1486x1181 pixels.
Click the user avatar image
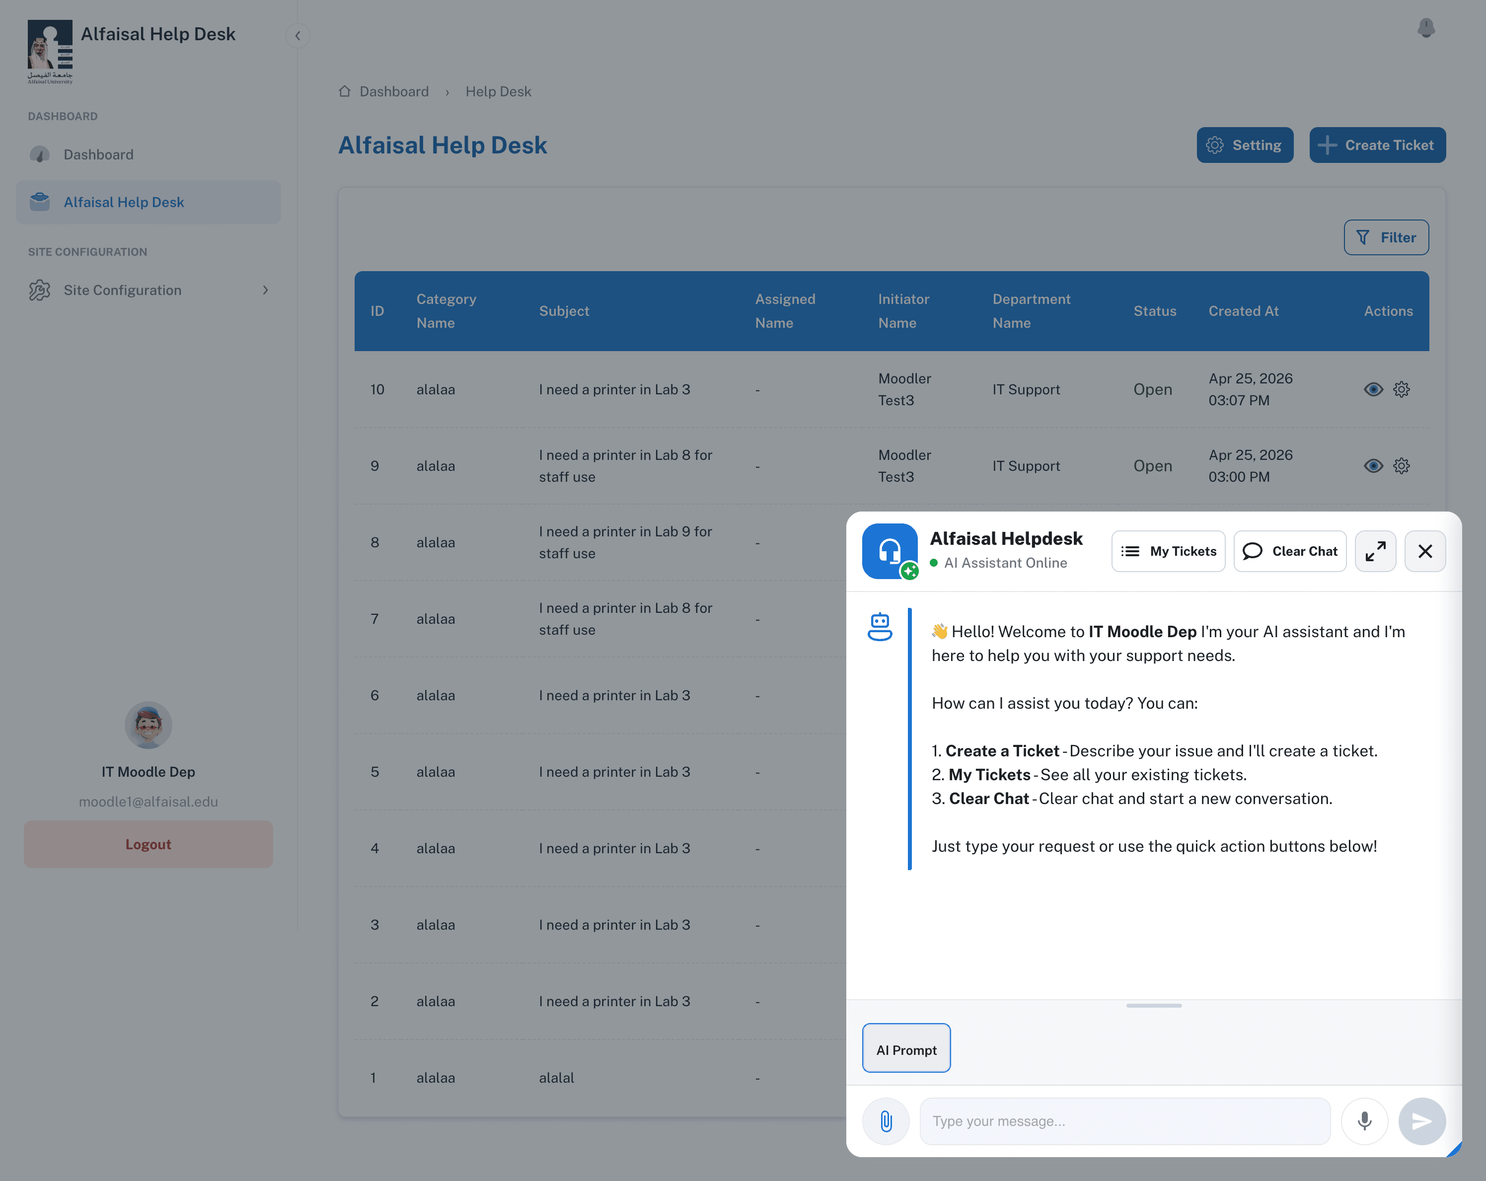(148, 725)
